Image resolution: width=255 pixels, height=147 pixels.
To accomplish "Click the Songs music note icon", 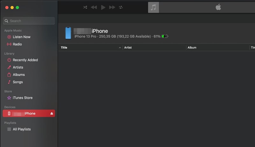I will coord(9,82).
